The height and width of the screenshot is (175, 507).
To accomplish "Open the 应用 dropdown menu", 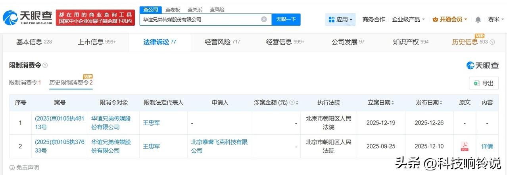I will pos(340,19).
